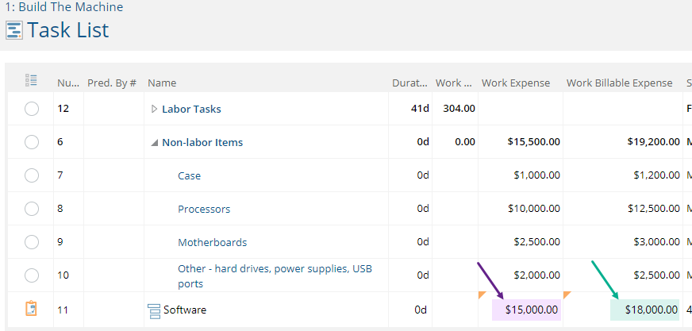692x331 pixels.
Task: Select the Case row circle
Action: pyautogui.click(x=31, y=175)
